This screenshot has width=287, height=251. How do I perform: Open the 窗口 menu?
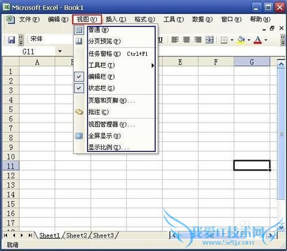coord(231,20)
